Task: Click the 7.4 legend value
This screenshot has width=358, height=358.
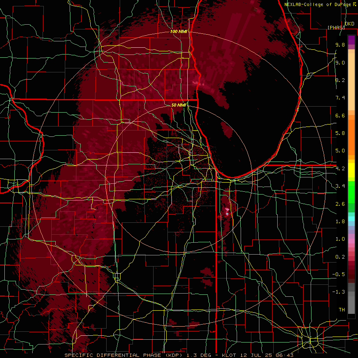Action: tap(340, 98)
